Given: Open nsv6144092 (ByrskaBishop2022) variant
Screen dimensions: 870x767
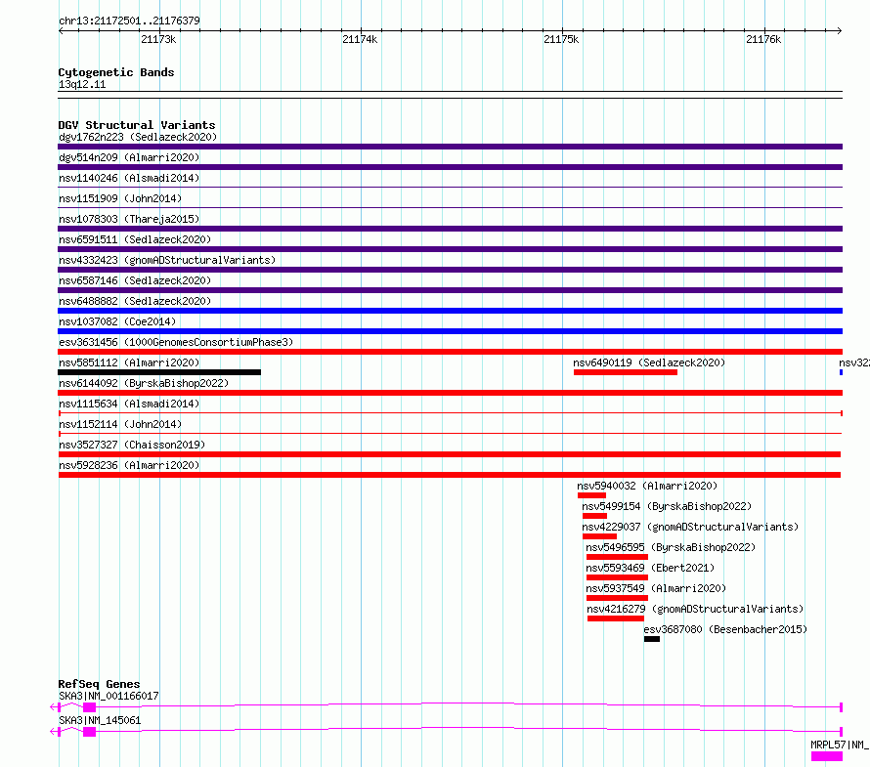Looking at the screenshot, I should pos(144,383).
